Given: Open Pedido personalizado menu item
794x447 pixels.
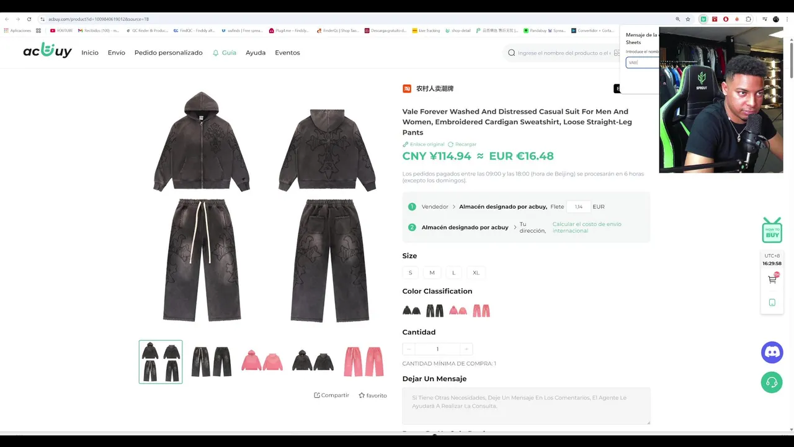Looking at the screenshot, I should pos(169,53).
